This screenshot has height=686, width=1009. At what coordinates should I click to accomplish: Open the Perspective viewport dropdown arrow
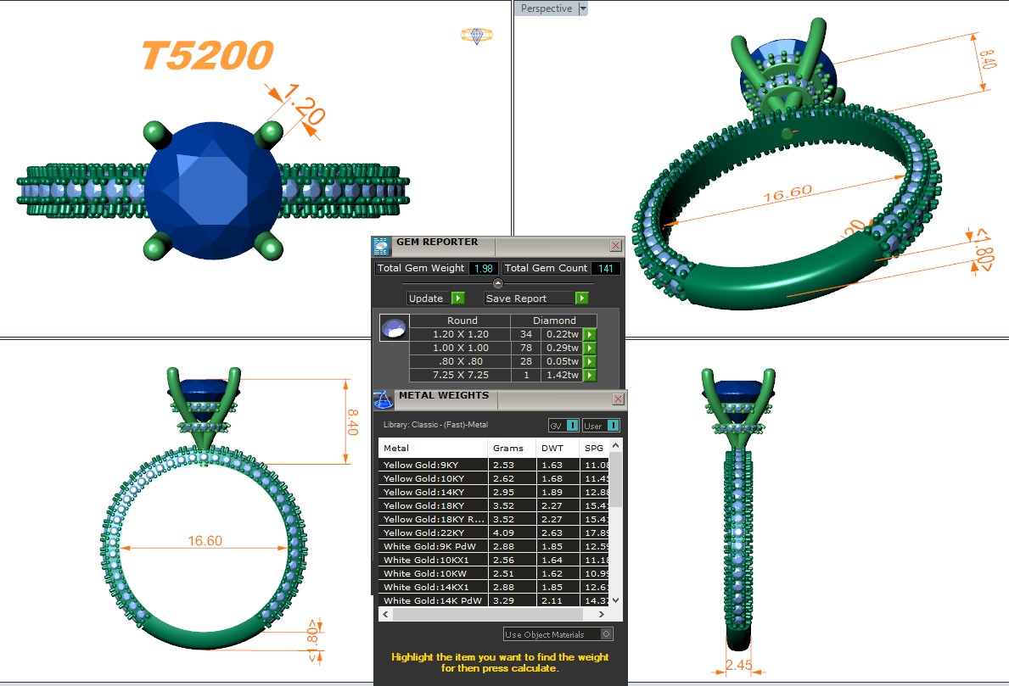coord(582,8)
